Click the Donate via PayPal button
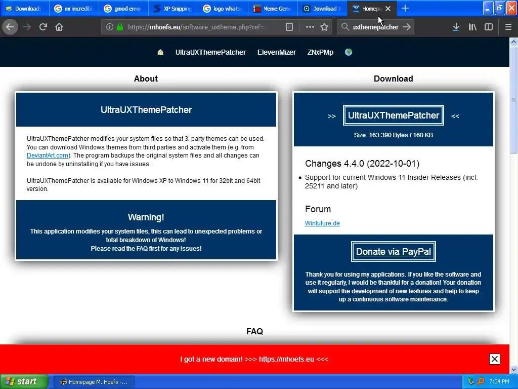Image resolution: width=518 pixels, height=389 pixels. pyautogui.click(x=394, y=251)
